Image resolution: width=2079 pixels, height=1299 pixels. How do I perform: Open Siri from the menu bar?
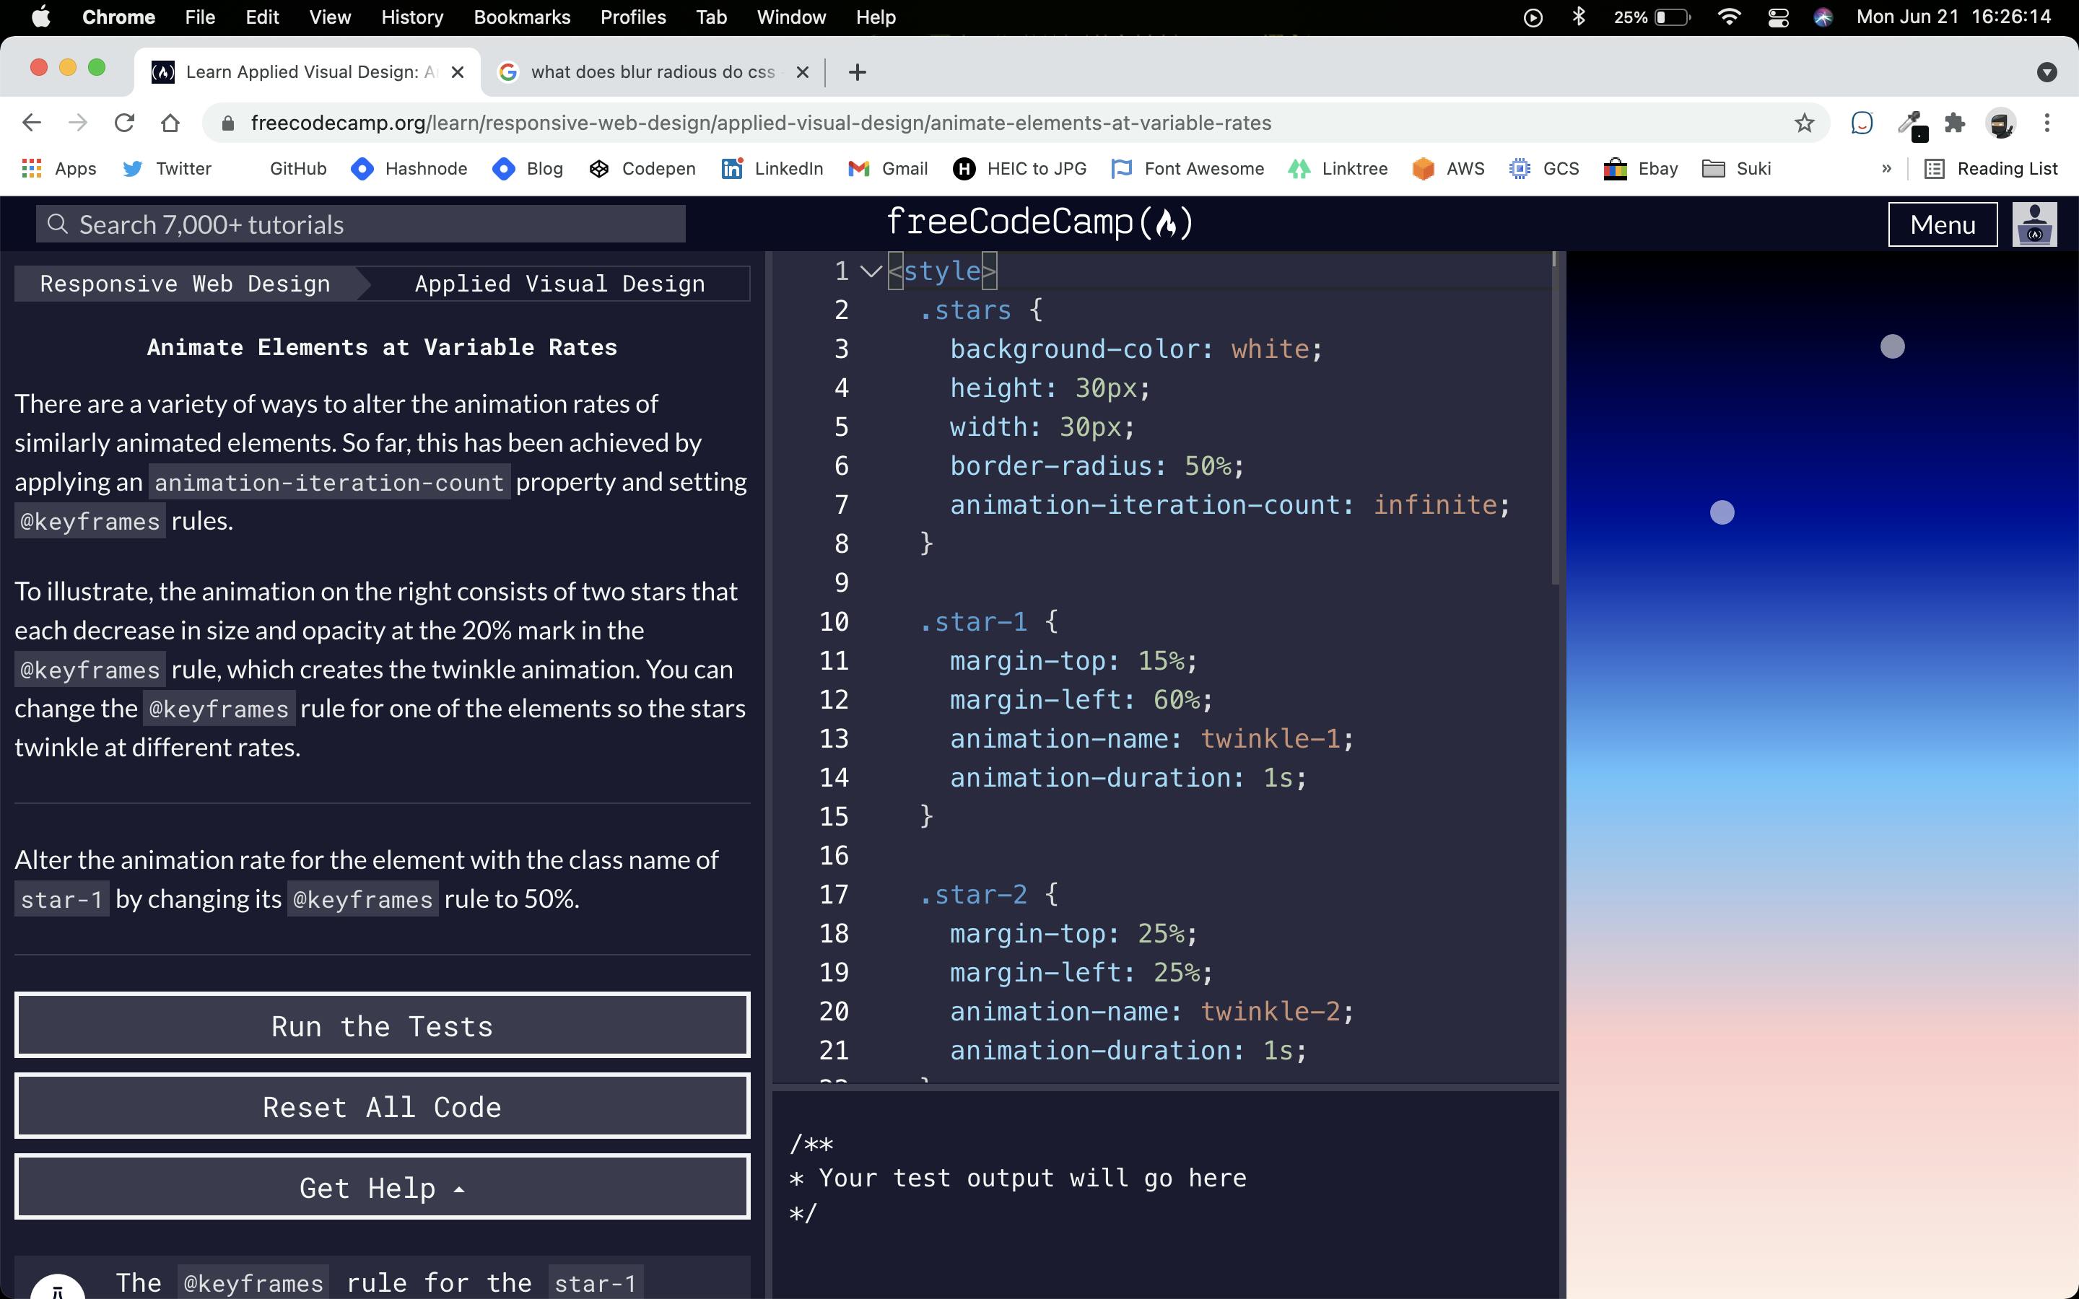coord(1823,17)
